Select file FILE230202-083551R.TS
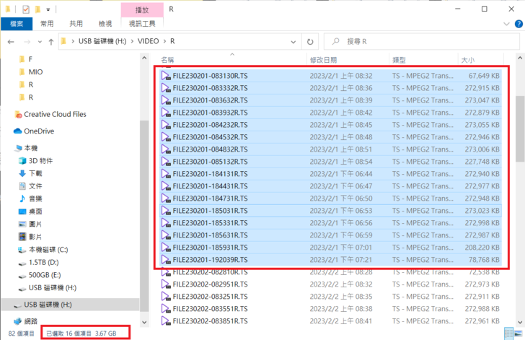Screen dimensions: 525x340 pos(210,309)
